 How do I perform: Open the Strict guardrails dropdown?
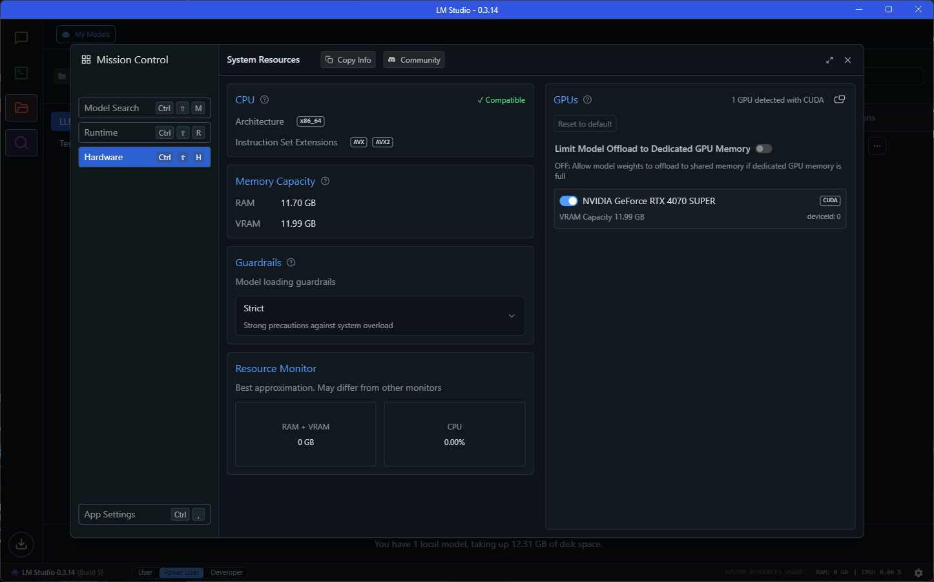pos(380,316)
